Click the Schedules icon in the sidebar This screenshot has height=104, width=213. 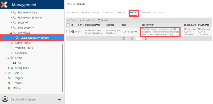(x=12, y=53)
